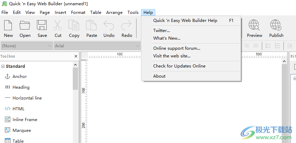This screenshot has width=296, height=143.
Task: Click the justify text alignment icon
Action: click(256, 46)
